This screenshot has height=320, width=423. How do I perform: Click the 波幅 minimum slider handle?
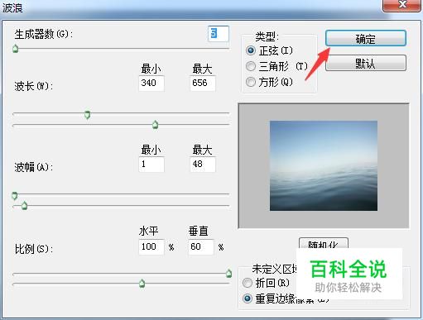pyautogui.click(x=15, y=196)
